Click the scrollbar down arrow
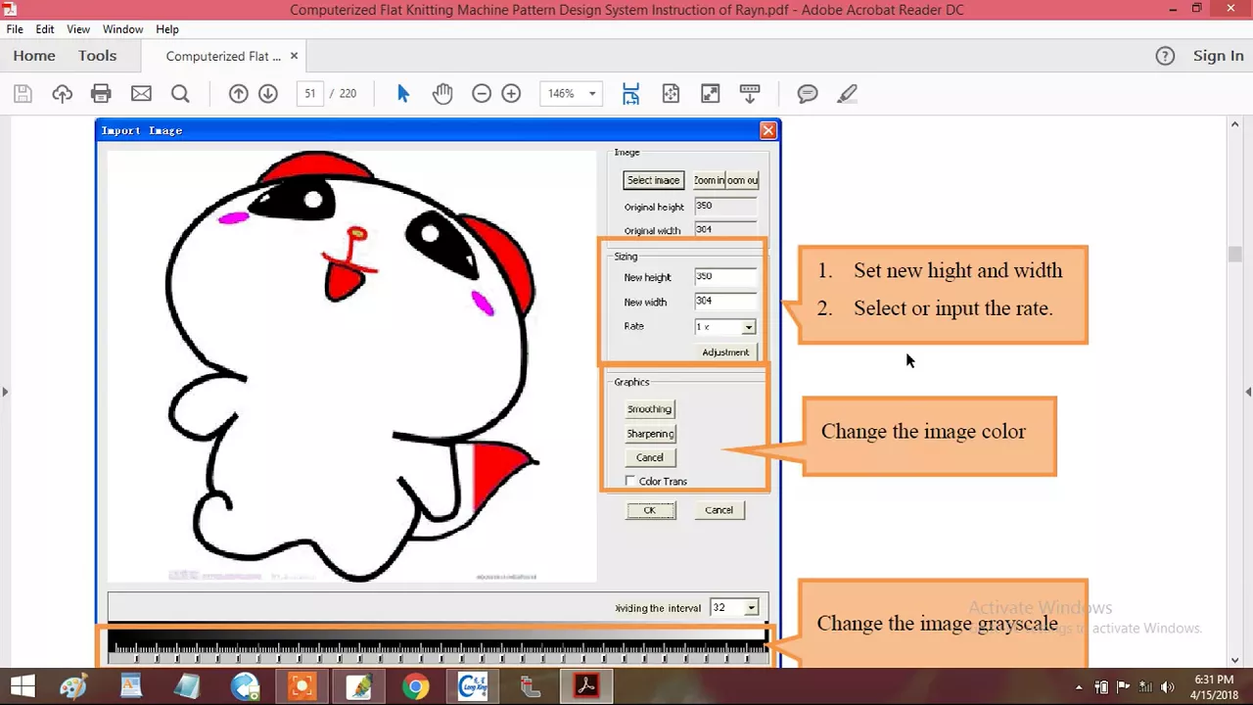This screenshot has width=1253, height=705. 1235,660
